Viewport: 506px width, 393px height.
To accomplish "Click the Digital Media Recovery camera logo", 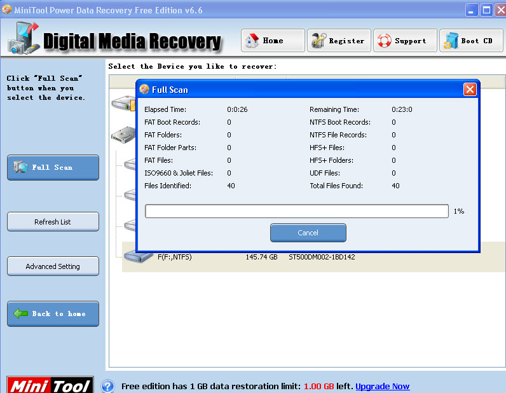I will 24,38.
